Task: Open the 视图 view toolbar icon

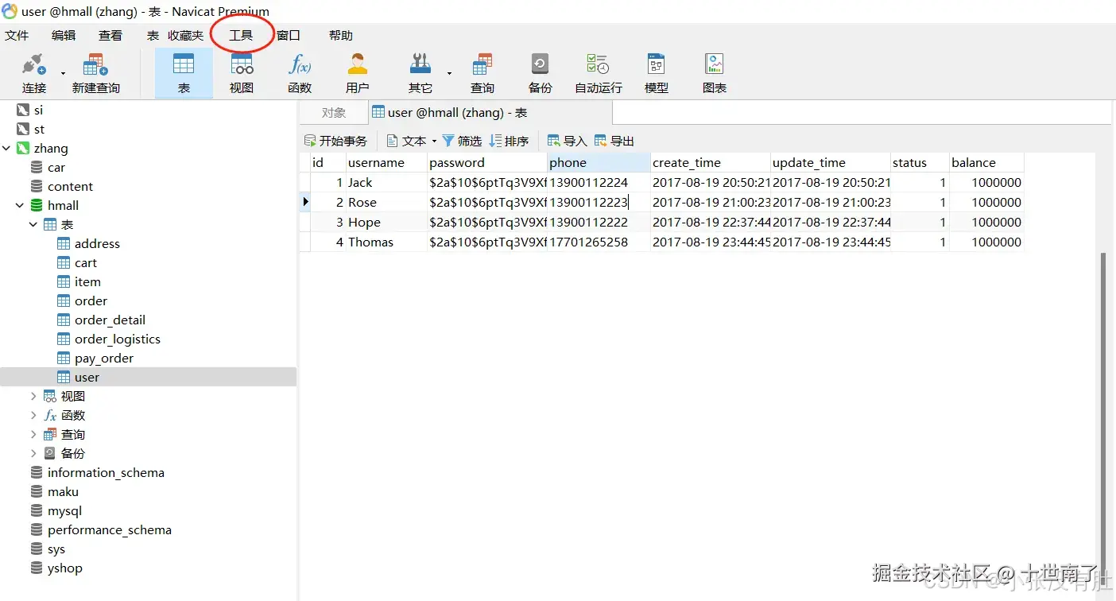Action: (242, 64)
